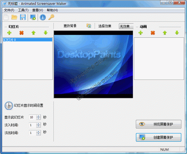Screen dimensions: 187x154
Task: Click the change background icon beside 更改背景
Action: click(x=89, y=26)
